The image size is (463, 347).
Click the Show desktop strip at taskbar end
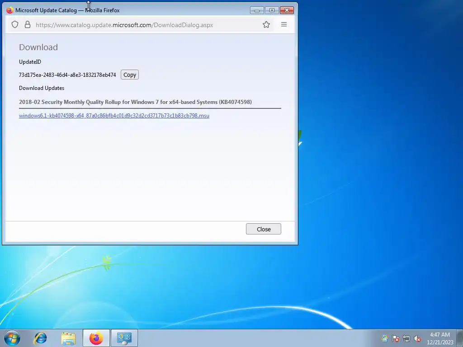(460, 338)
